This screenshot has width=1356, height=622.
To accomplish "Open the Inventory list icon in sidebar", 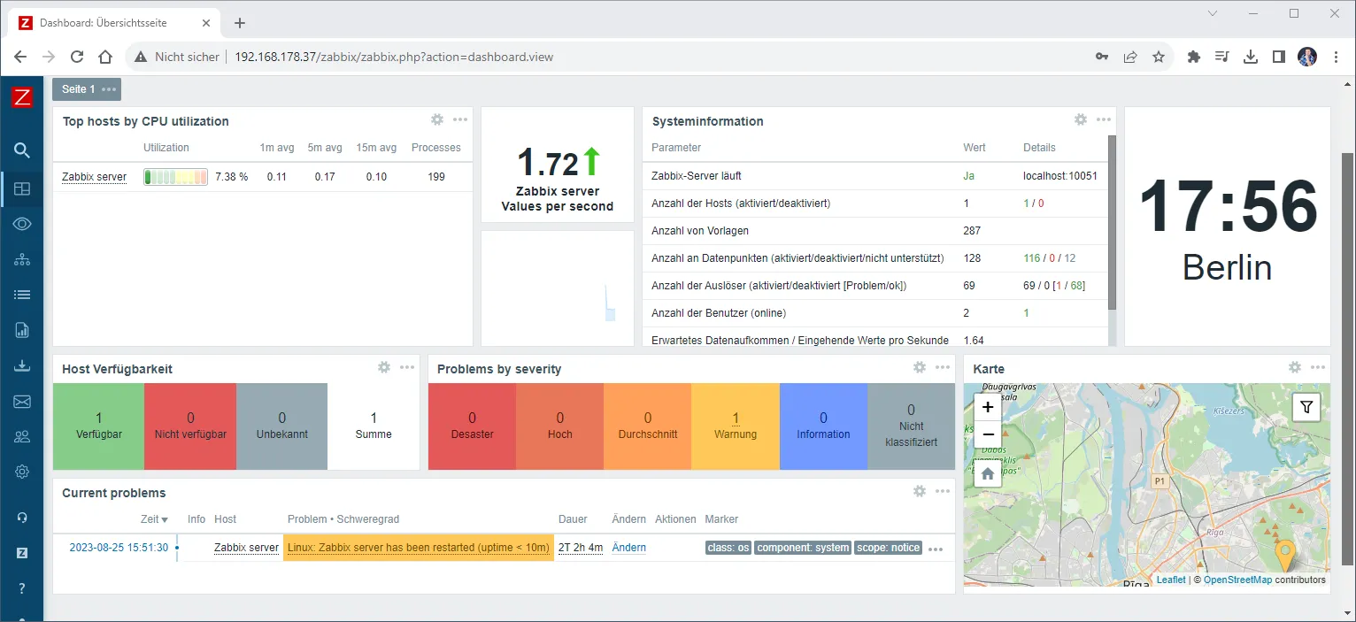I will pos(22,295).
